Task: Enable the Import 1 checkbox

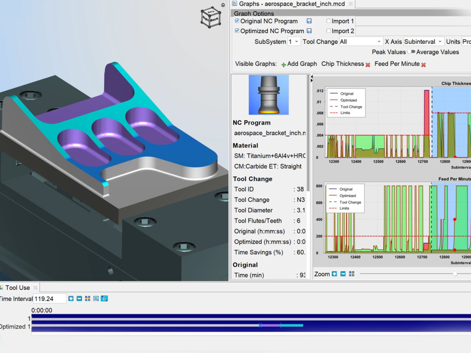Action: [329, 21]
